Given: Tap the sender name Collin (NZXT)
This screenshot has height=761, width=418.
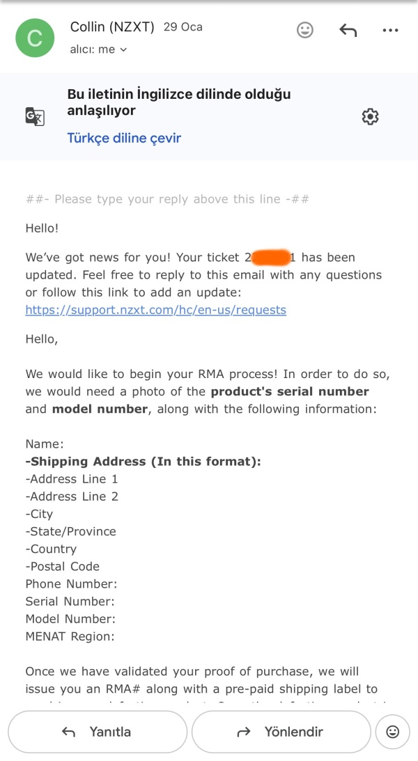Looking at the screenshot, I should [112, 26].
